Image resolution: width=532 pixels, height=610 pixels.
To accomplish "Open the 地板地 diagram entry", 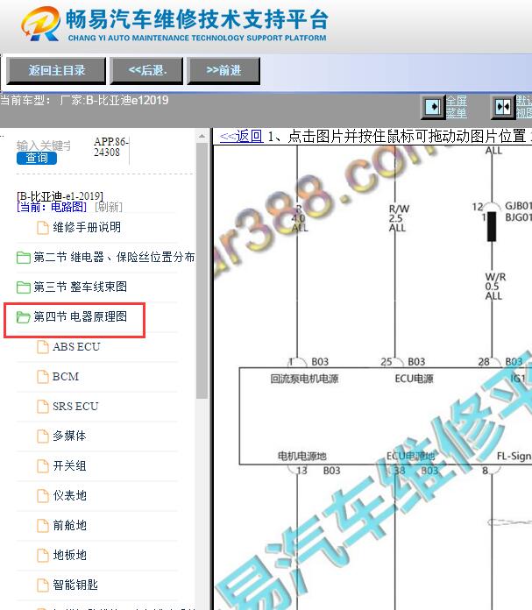I will 69,555.
